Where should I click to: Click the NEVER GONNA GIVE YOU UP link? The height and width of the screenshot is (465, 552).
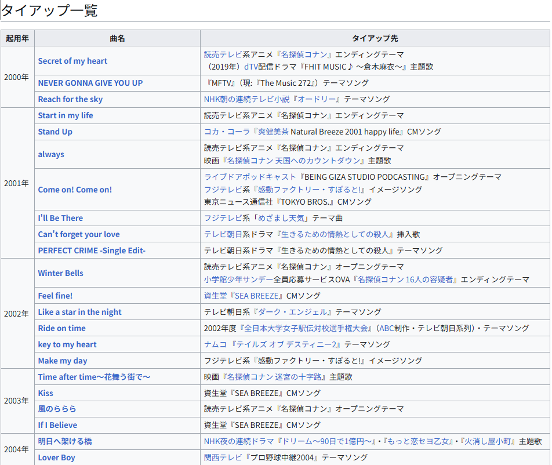click(90, 83)
